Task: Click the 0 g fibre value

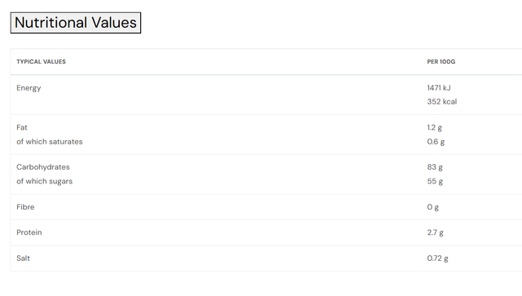Action: (x=433, y=207)
